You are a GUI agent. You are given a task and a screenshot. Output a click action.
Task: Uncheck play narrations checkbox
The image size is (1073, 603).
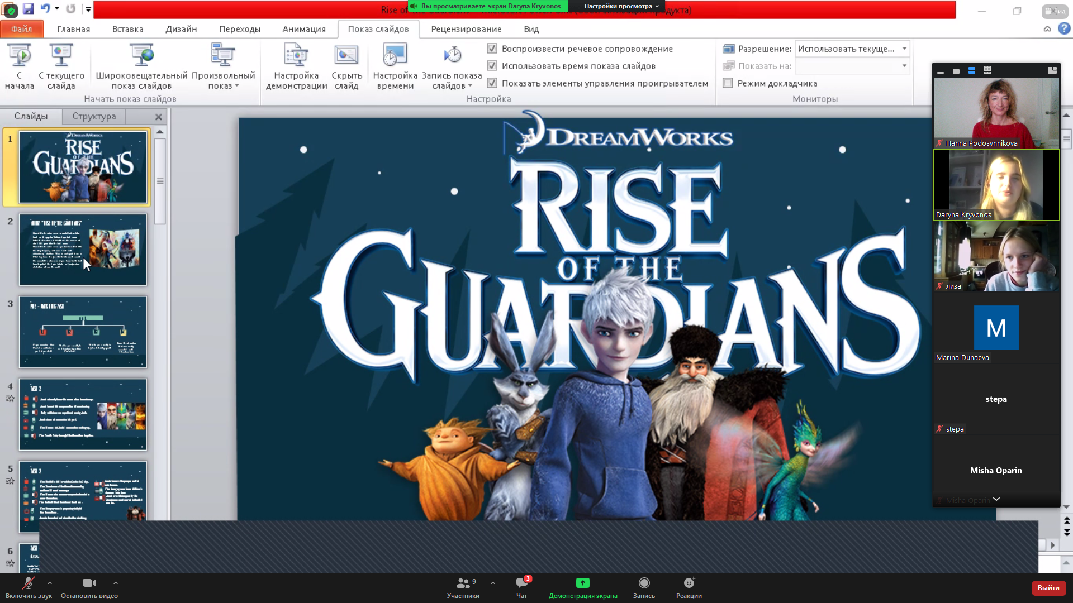[x=492, y=49]
